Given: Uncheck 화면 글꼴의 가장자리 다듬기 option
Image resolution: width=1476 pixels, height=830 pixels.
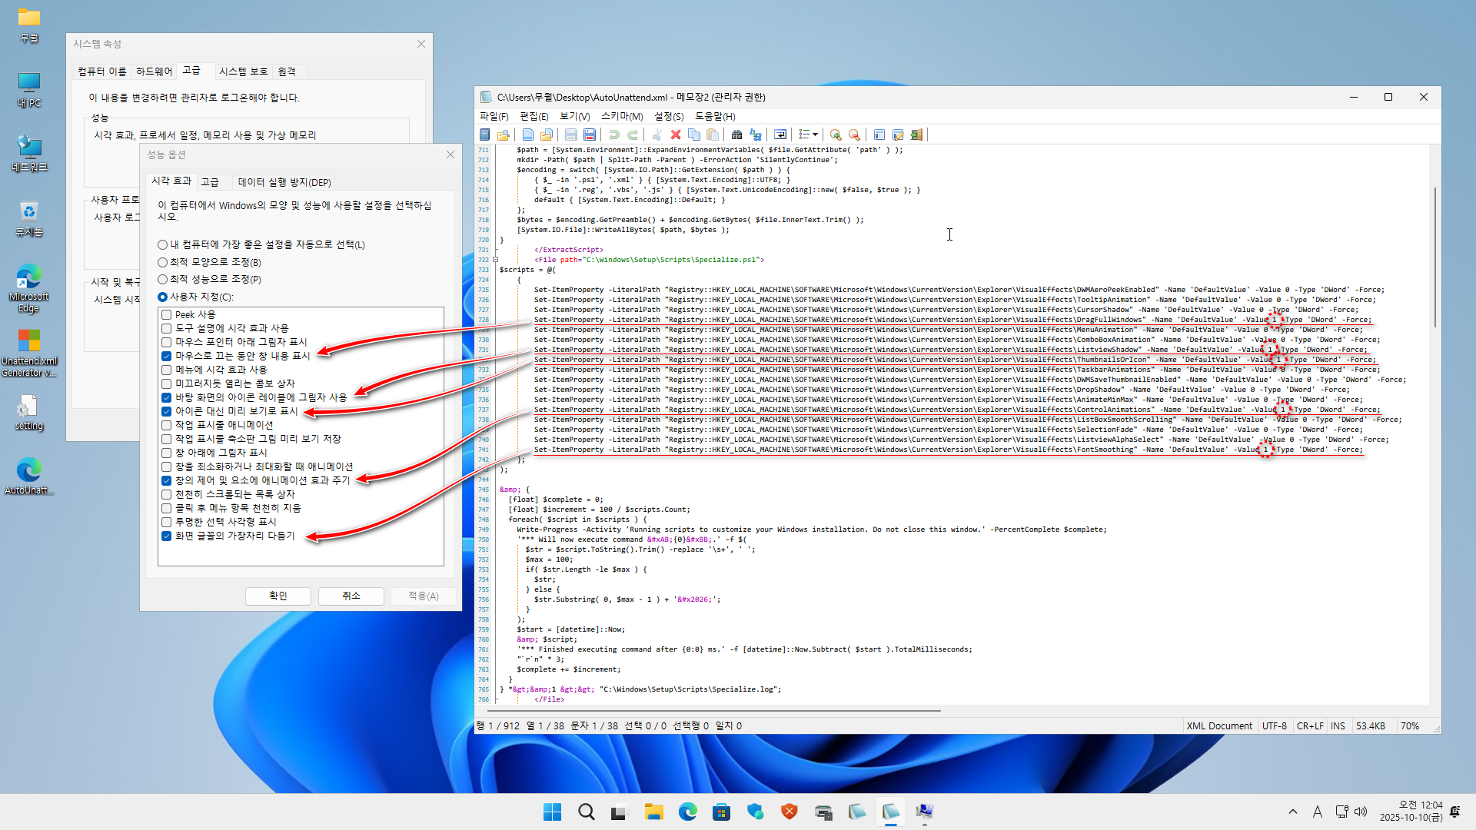Looking at the screenshot, I should 166,536.
